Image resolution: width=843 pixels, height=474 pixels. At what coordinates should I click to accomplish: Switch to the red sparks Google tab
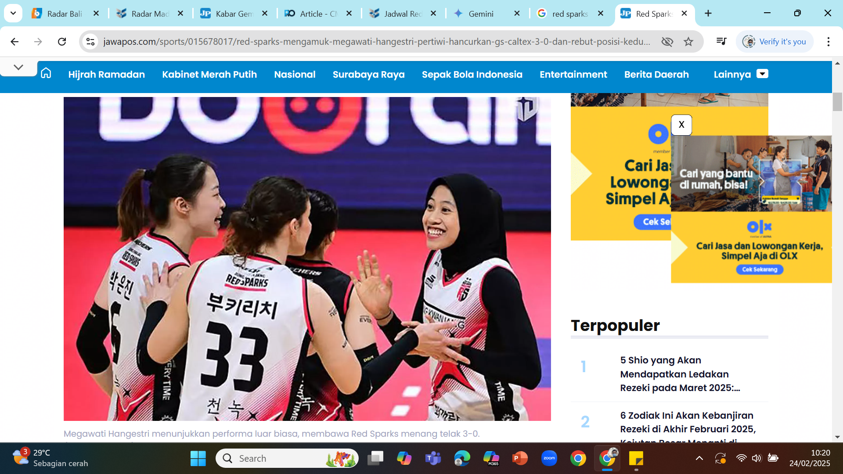(x=569, y=14)
